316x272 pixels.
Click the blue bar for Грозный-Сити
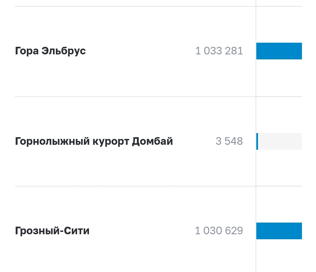click(x=279, y=231)
